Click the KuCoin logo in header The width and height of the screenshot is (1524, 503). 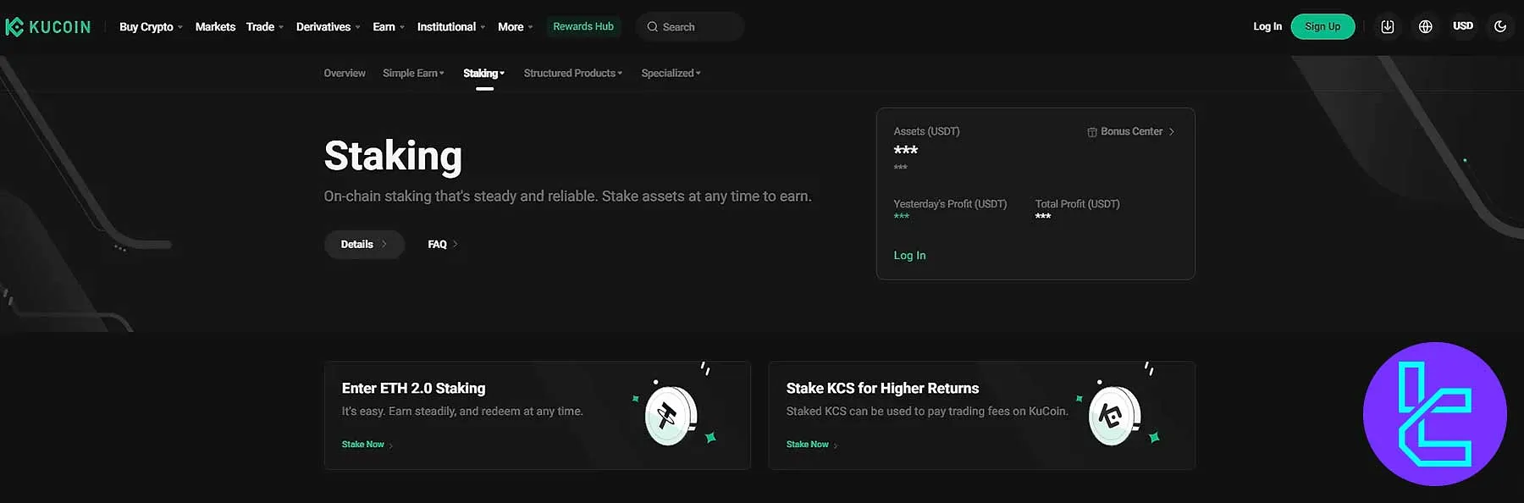pos(48,27)
